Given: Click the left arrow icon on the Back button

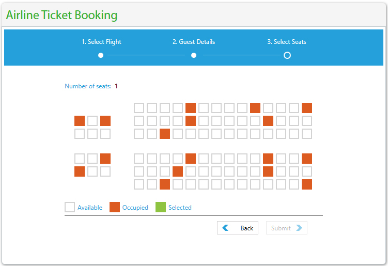Looking at the screenshot, I should point(225,228).
